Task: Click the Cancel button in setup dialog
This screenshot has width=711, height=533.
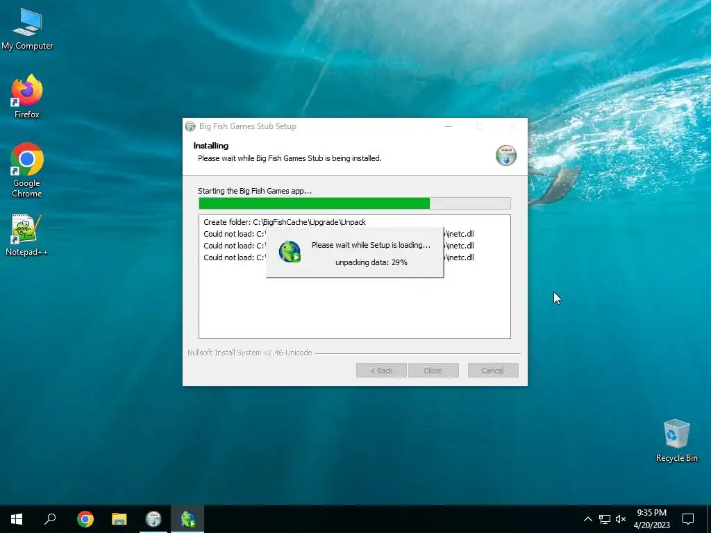Action: pos(493,371)
